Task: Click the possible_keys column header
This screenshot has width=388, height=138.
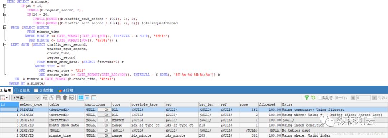Action: pos(148,104)
